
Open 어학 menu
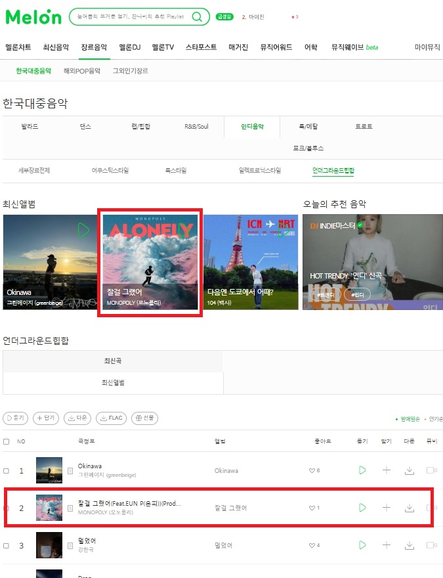pyautogui.click(x=311, y=47)
